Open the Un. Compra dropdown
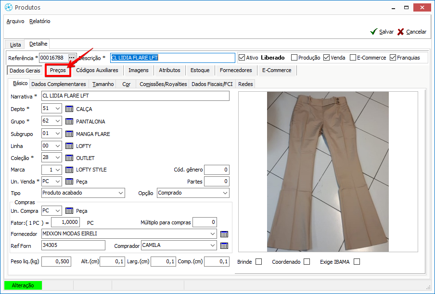Image resolution: width=435 pixels, height=294 pixels. coord(58,211)
